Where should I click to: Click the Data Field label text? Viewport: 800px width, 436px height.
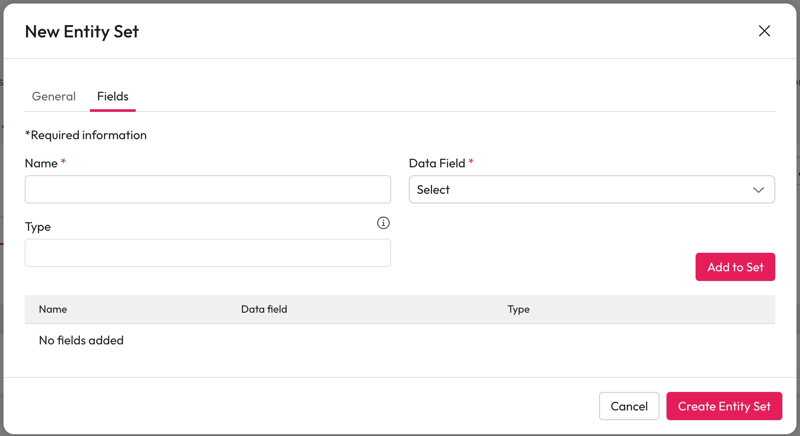pyautogui.click(x=437, y=163)
